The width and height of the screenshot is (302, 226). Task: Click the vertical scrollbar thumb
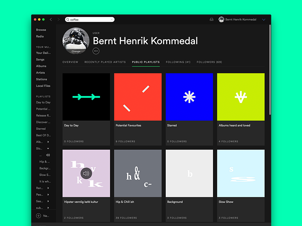coord(270,70)
